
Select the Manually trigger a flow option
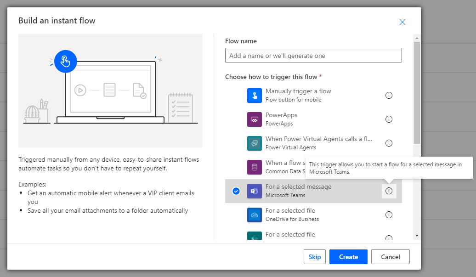[x=313, y=95]
